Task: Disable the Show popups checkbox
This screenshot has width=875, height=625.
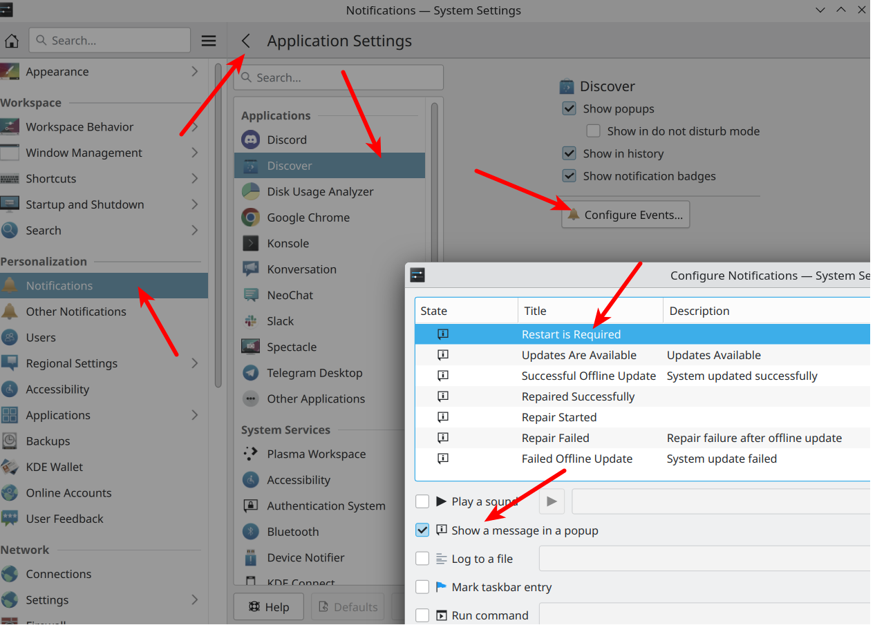Action: 570,108
